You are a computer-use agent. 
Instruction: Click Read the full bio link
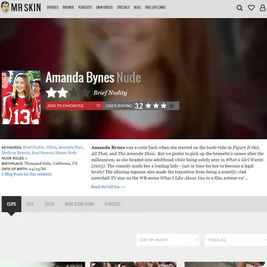pyautogui.click(x=108, y=187)
